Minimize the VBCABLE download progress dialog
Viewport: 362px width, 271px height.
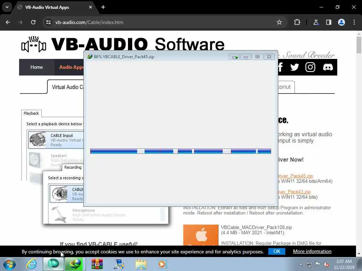246,57
